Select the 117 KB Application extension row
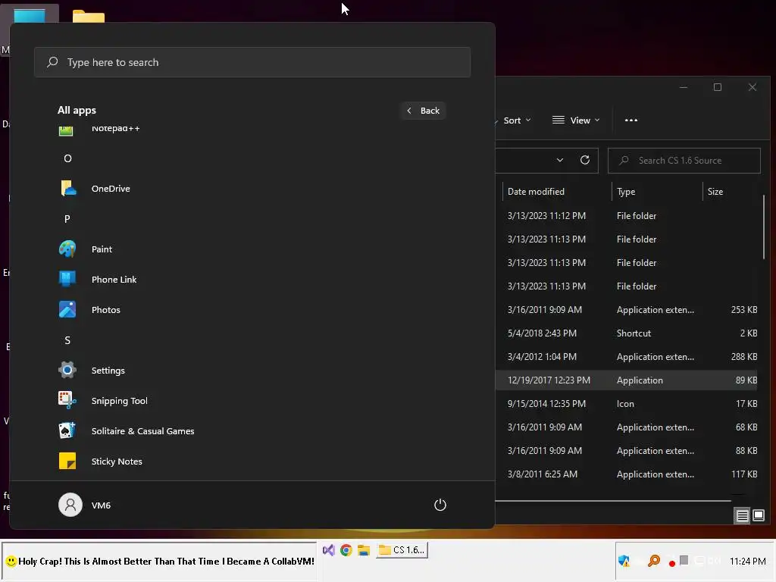This screenshot has height=582, width=776. coord(626,474)
